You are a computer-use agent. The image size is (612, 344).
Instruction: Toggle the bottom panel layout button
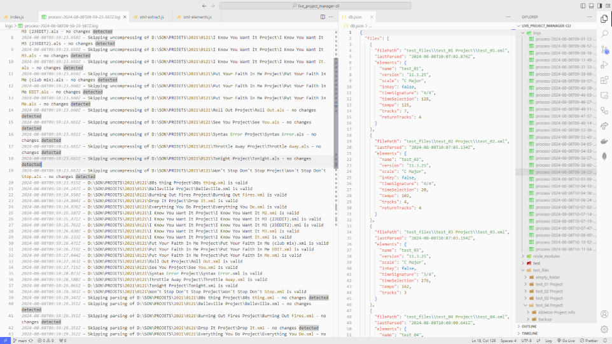pyautogui.click(x=591, y=6)
